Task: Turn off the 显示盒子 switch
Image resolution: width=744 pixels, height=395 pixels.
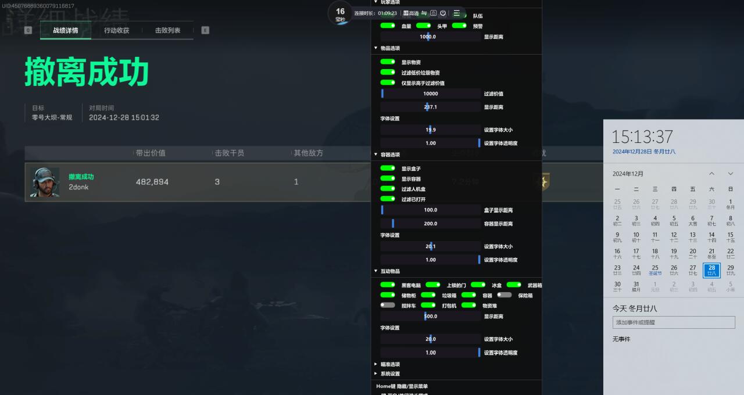Action: click(388, 168)
